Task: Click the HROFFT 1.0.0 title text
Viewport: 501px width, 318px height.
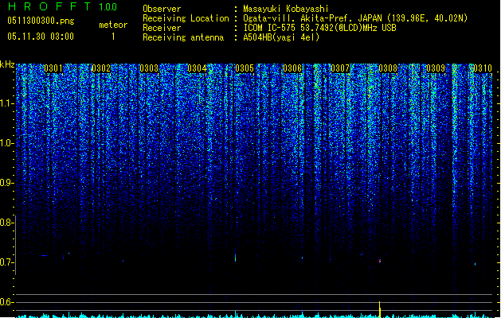Action: (x=62, y=6)
